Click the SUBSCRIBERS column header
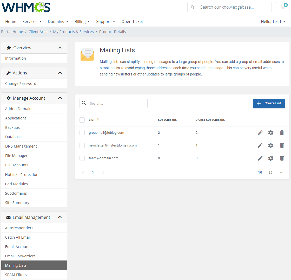291x280 pixels. pyautogui.click(x=167, y=120)
